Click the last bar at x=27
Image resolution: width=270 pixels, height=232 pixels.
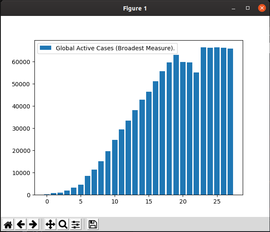point(230,122)
